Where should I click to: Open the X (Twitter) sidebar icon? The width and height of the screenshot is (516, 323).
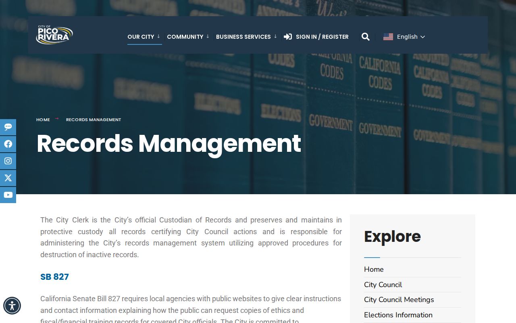pyautogui.click(x=8, y=178)
